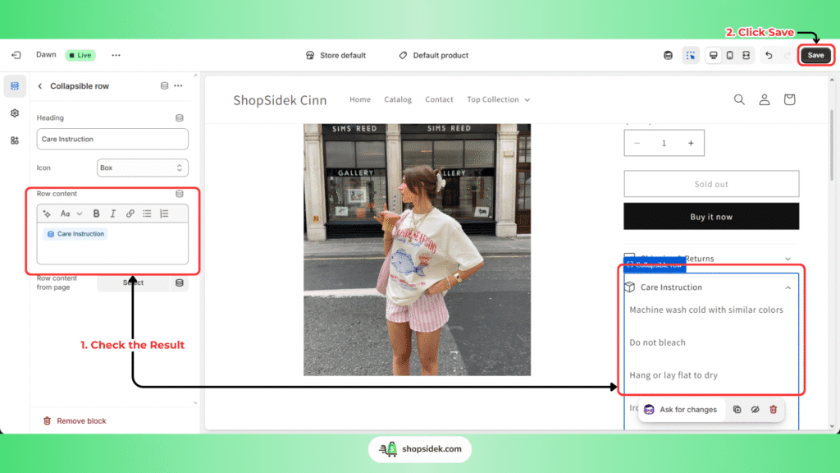Open theme settings gear in sidebar
Screen dimensions: 840x473
(x=15, y=113)
